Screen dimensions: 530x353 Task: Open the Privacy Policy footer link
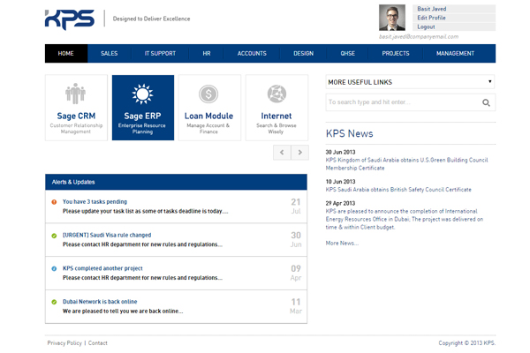(64, 342)
